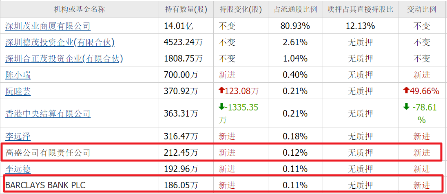Click the 阮睦芸 shareholder link
The width and height of the screenshot is (447, 194).
(18, 91)
